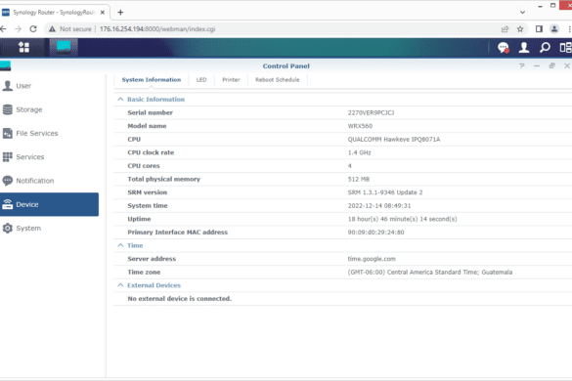The width and height of the screenshot is (572, 381).
Task: Collapse the Basic Information section
Action: click(120, 100)
